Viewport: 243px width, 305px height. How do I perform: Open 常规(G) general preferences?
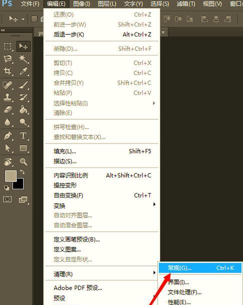click(200, 268)
